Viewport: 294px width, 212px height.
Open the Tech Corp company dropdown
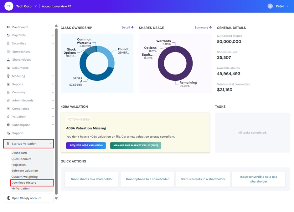35,6
